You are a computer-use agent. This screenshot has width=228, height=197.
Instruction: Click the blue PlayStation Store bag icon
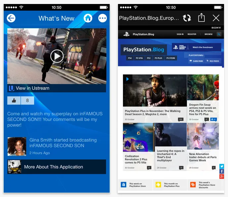point(124,185)
